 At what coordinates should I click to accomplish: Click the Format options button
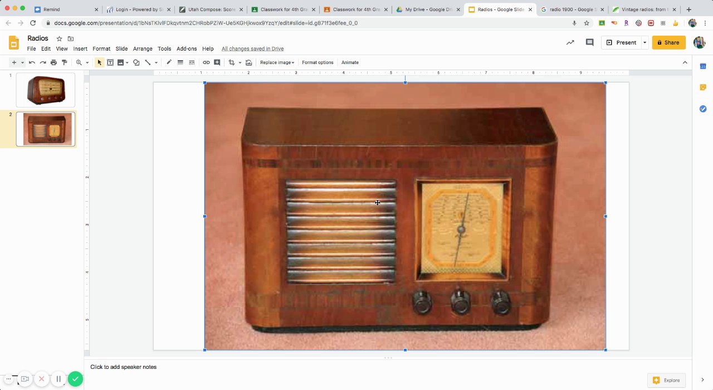(x=318, y=62)
